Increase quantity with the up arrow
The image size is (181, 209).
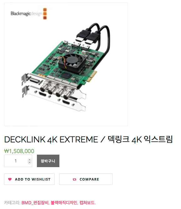click(x=29, y=160)
